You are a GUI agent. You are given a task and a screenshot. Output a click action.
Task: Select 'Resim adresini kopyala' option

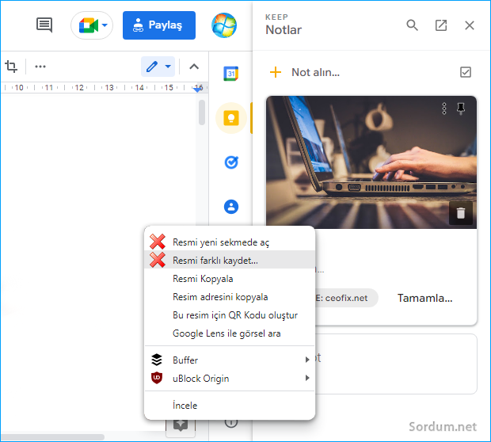coord(220,297)
